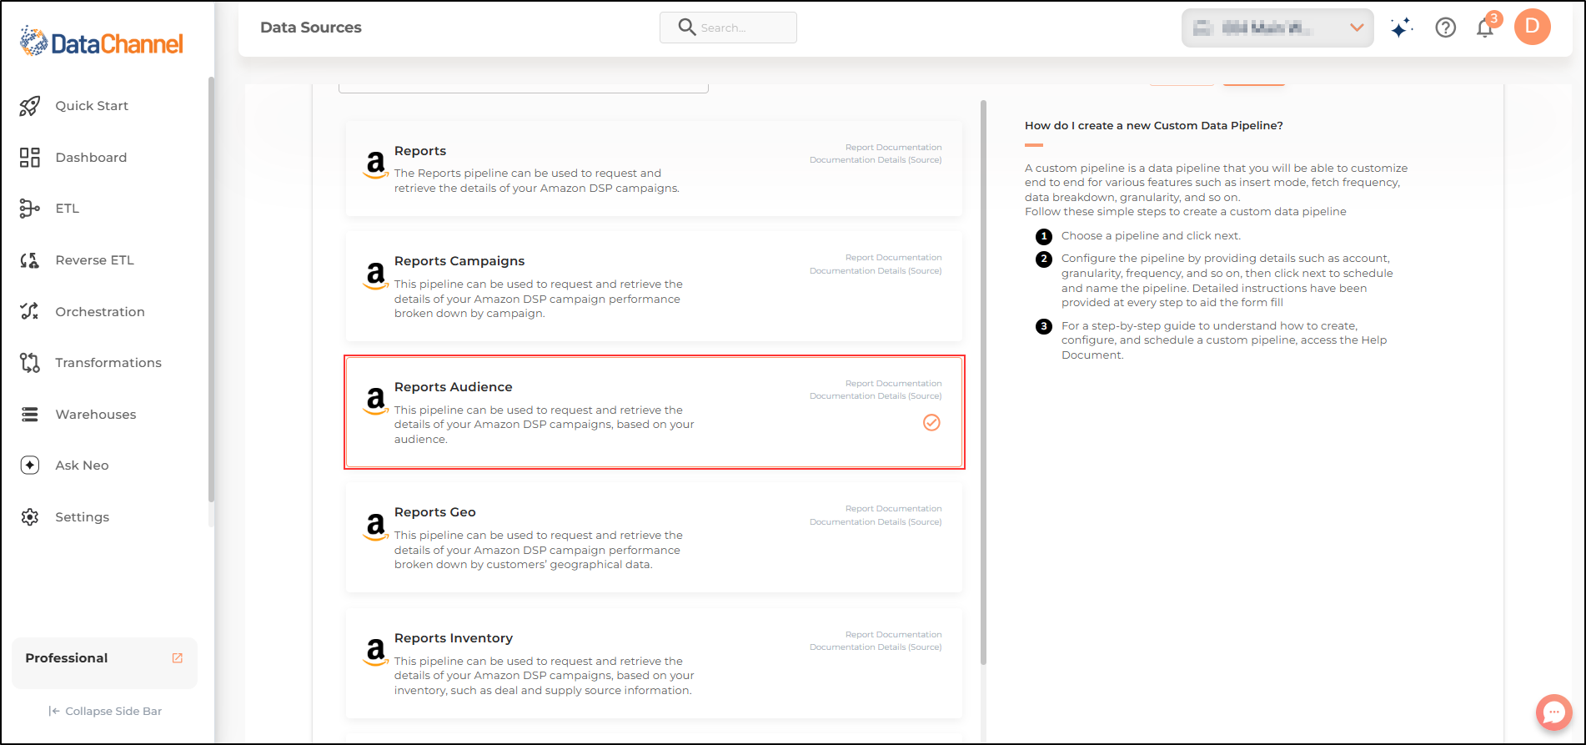This screenshot has height=745, width=1586.
Task: Click the Orchestration icon
Action: (x=30, y=311)
